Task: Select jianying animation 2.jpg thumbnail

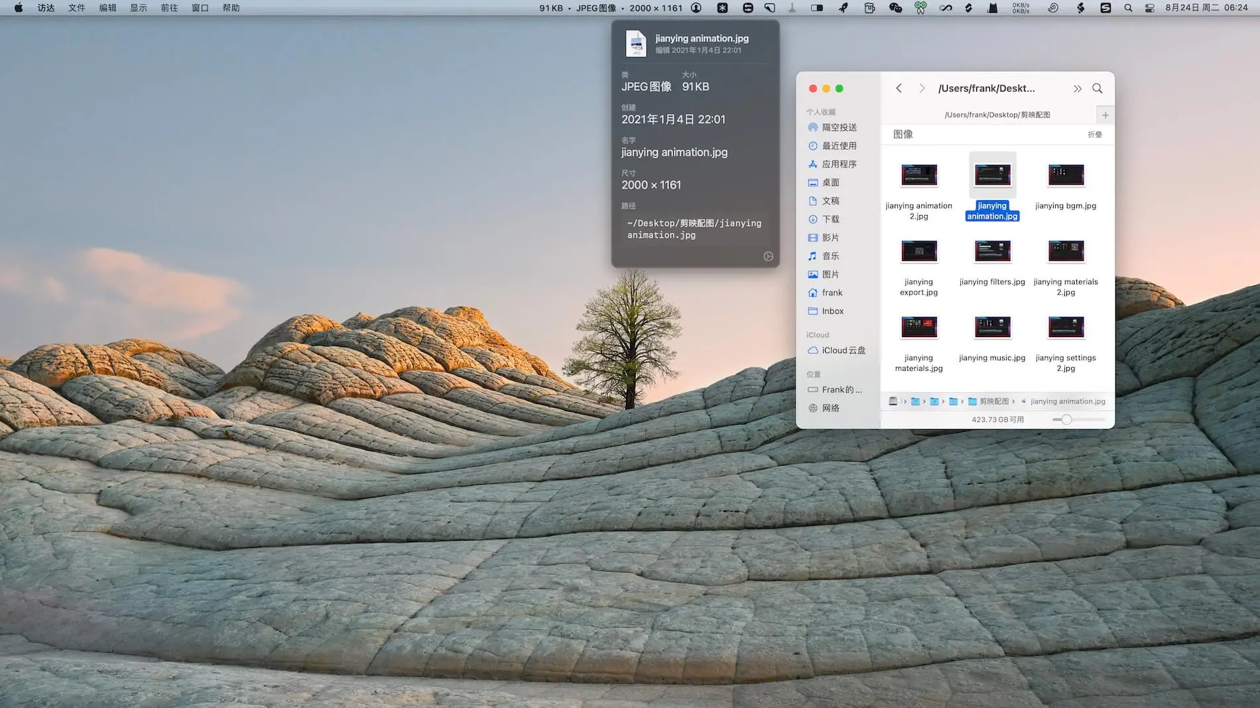Action: (x=919, y=175)
